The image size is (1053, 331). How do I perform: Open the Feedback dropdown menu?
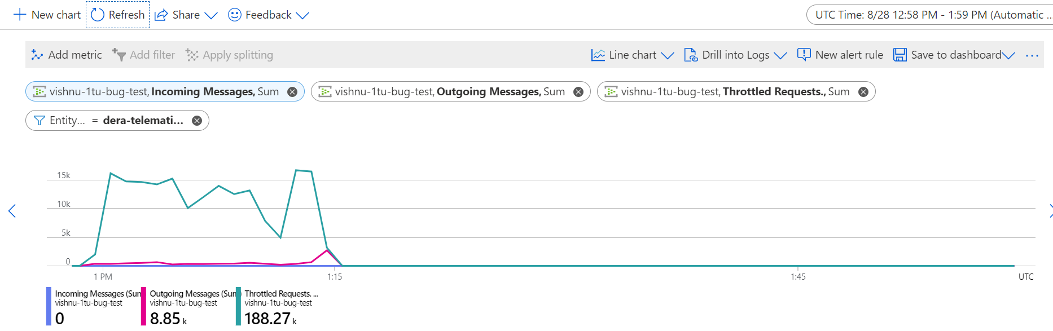269,15
